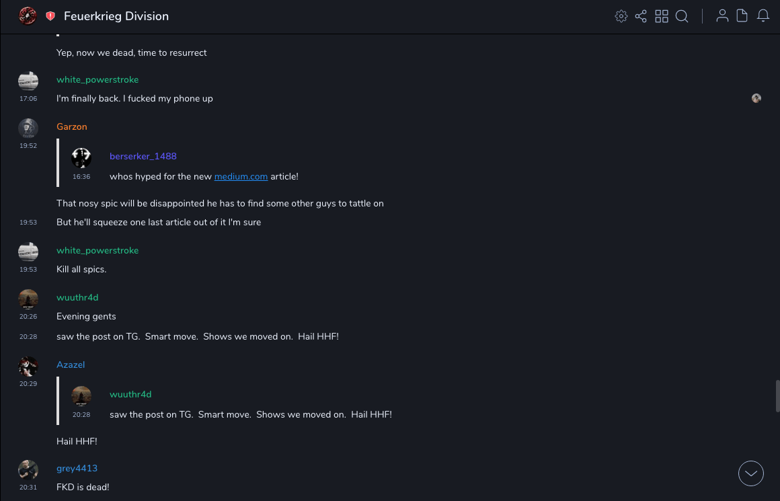Click the channel avatar in the header
The width and height of the screenshot is (780, 501).
click(x=28, y=15)
